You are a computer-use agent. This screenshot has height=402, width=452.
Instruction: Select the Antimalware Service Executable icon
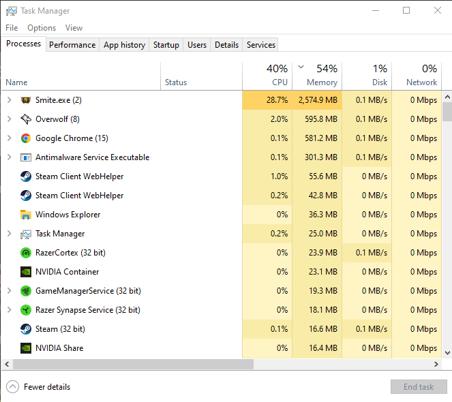[x=26, y=157]
